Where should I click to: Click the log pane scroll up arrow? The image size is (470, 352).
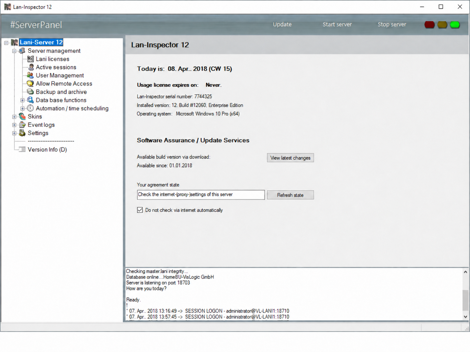coord(465,272)
